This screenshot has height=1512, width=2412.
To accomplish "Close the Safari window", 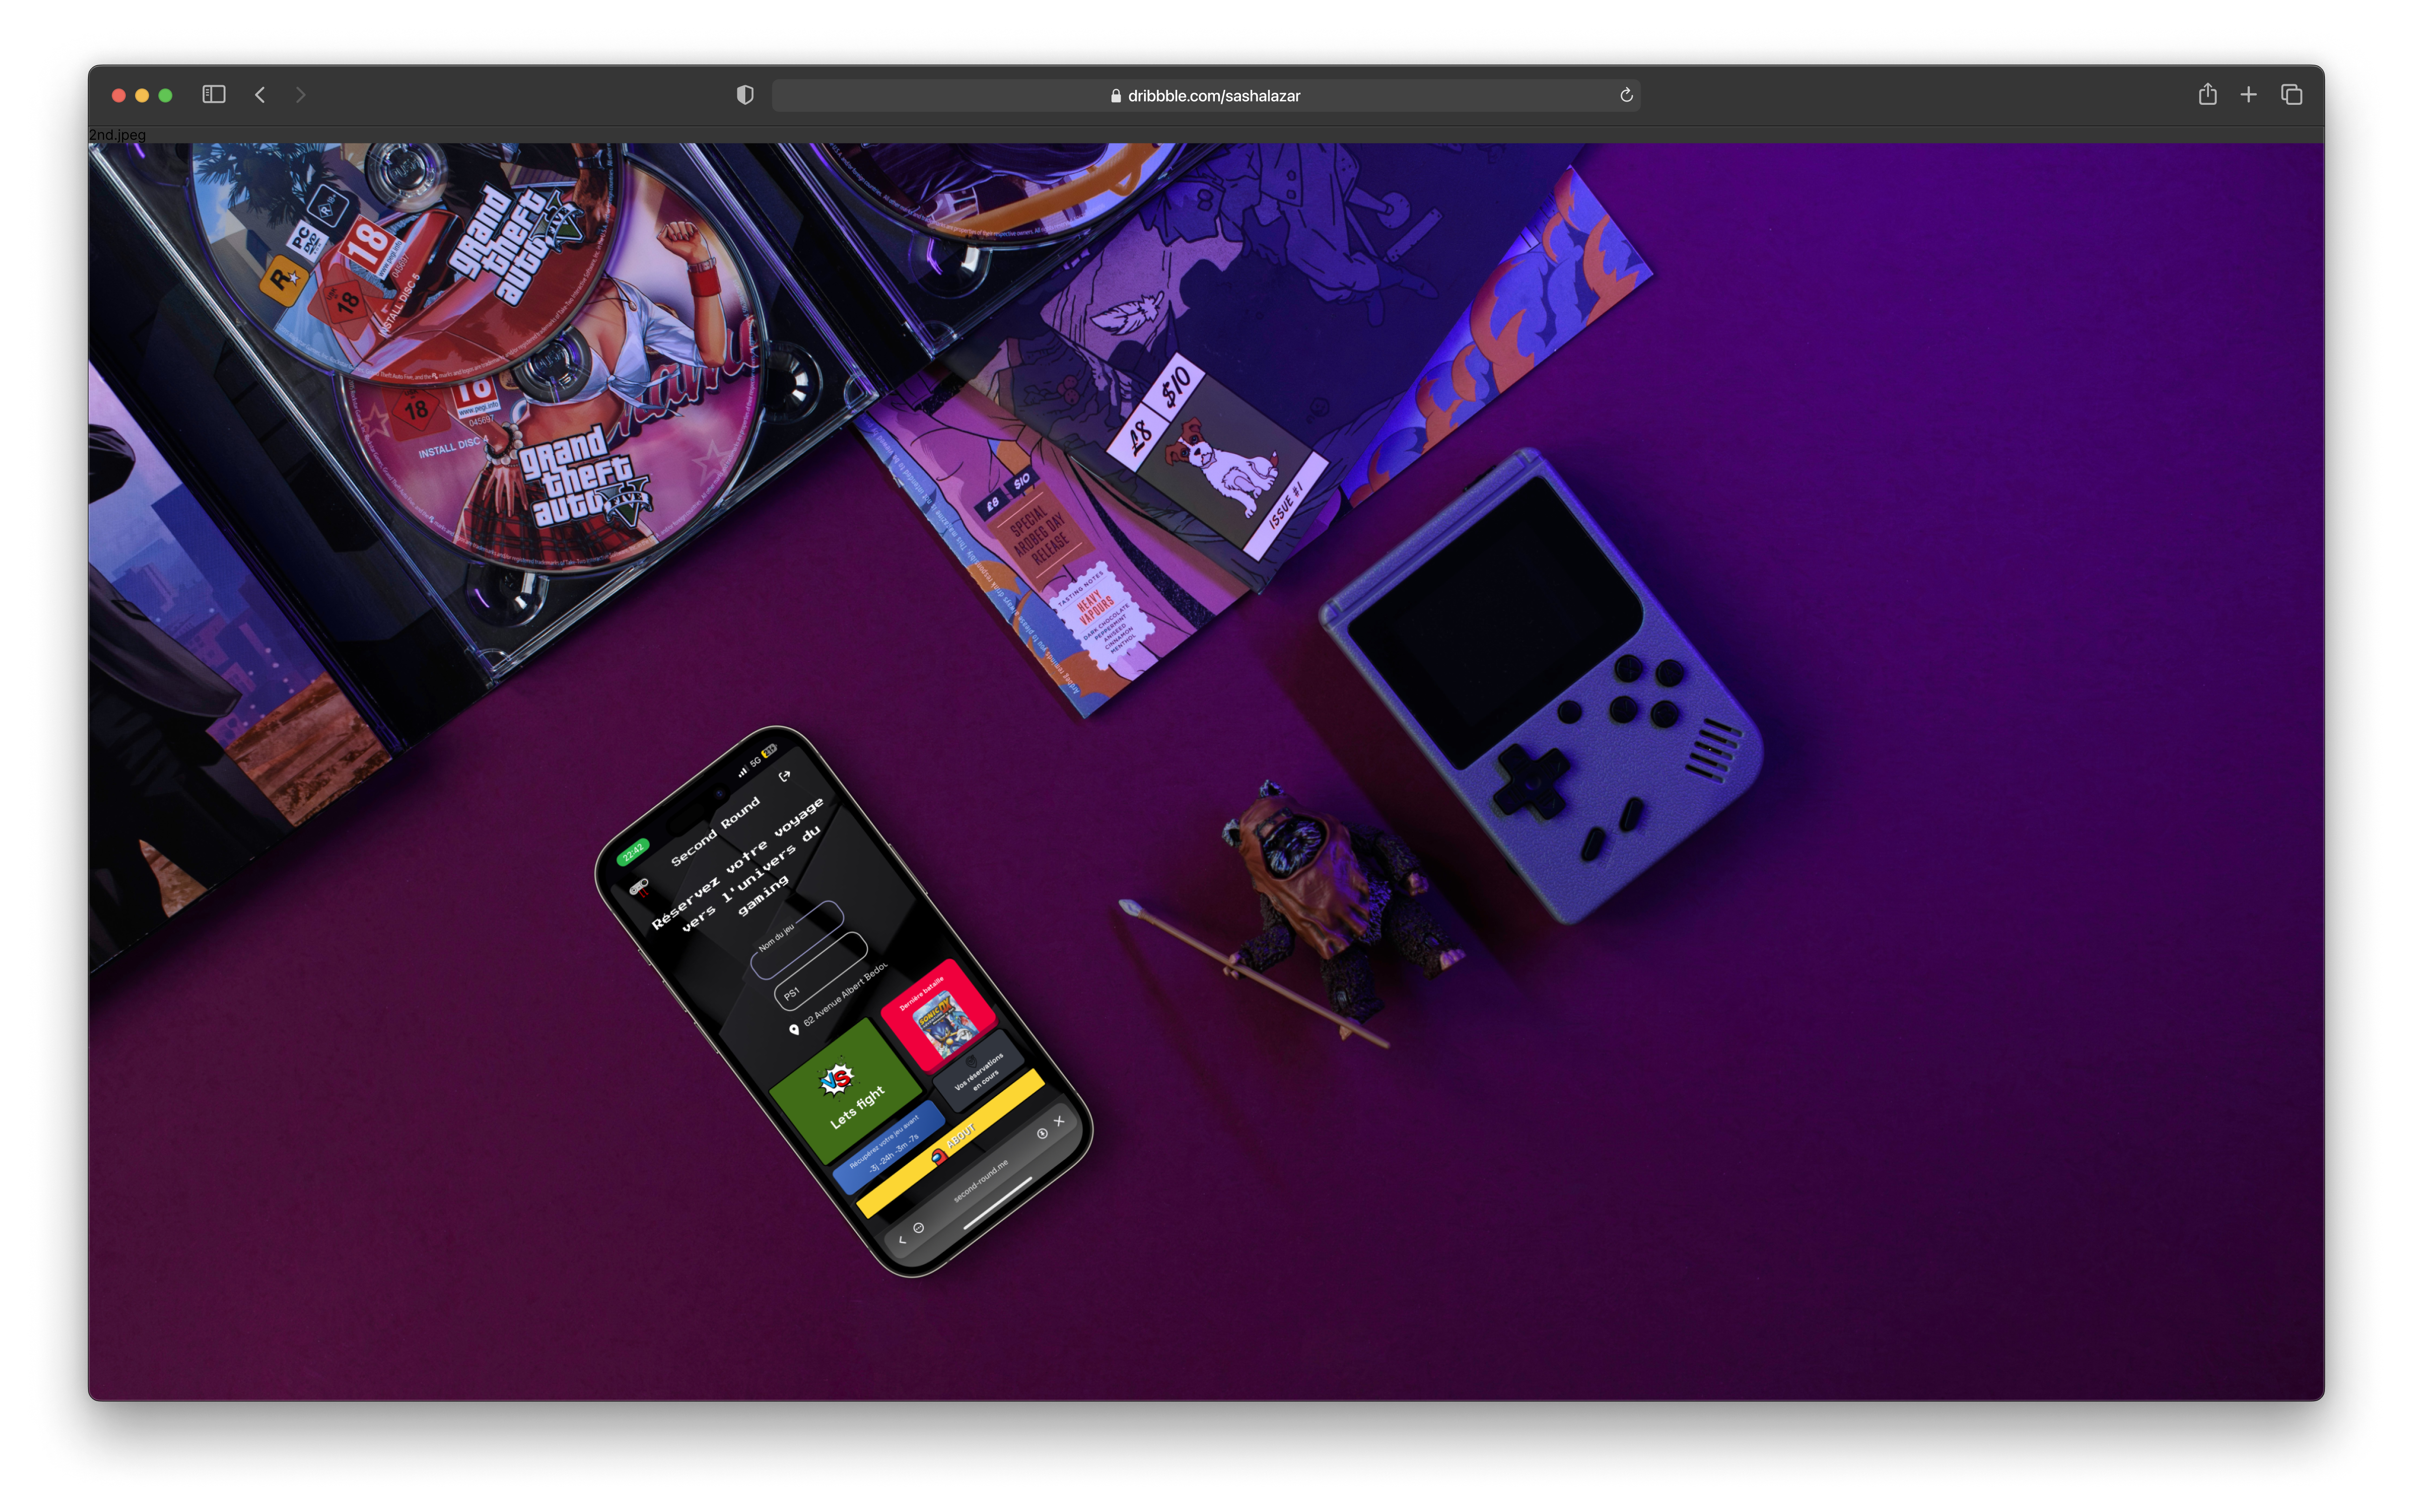I will (118, 95).
